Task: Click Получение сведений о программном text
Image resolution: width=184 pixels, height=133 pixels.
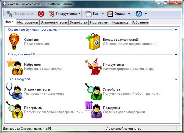Action: click(54, 112)
